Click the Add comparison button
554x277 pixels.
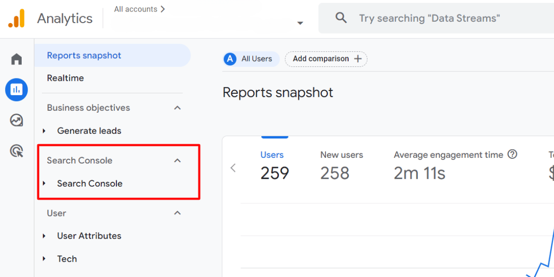point(326,59)
